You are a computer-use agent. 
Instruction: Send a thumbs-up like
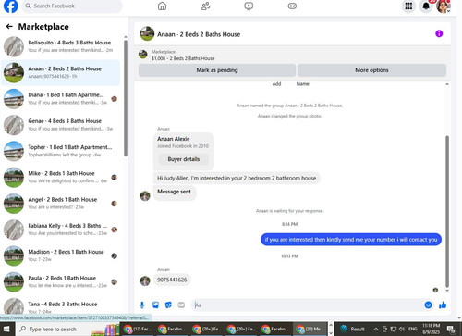(x=443, y=305)
